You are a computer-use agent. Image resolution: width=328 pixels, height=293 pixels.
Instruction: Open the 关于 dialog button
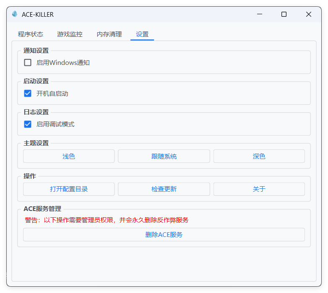[x=259, y=189]
